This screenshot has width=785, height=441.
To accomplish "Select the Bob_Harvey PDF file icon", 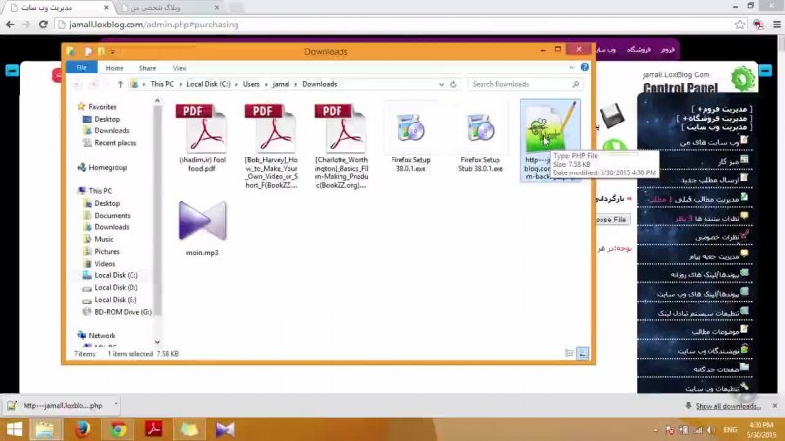I will (271, 129).
